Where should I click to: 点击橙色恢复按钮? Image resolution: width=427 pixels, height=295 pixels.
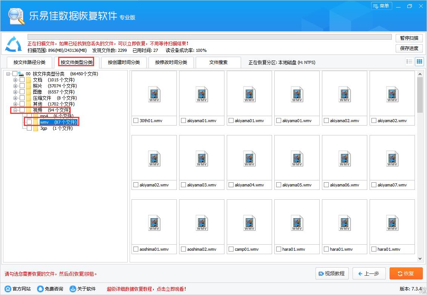[406, 273]
